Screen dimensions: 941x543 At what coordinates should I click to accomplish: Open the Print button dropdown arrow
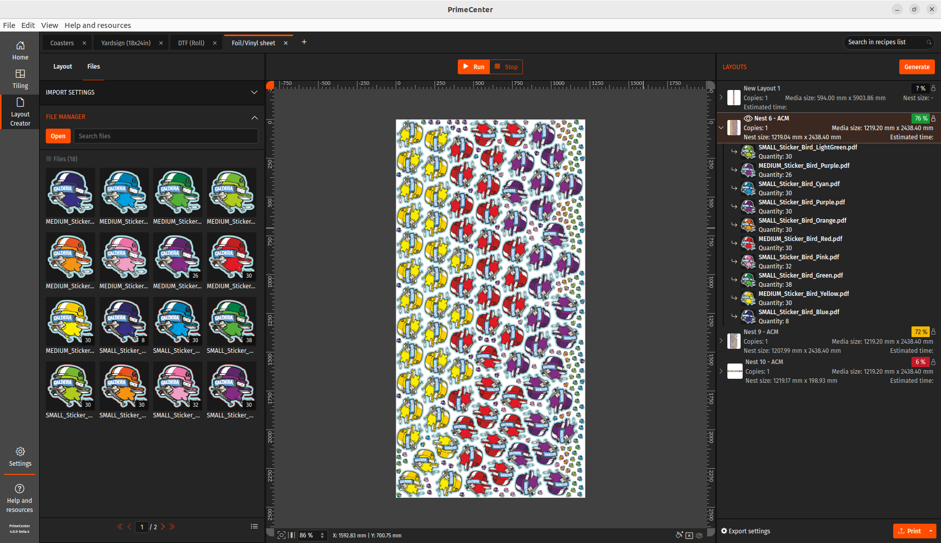tap(931, 531)
